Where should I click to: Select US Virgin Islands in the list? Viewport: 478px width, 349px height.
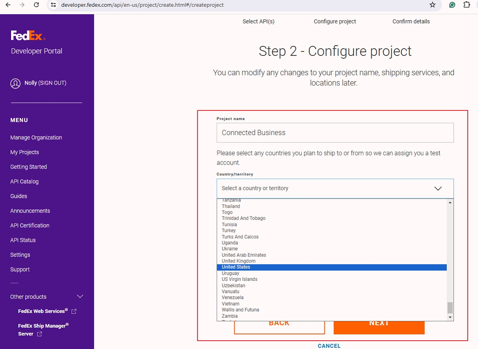pyautogui.click(x=332, y=279)
